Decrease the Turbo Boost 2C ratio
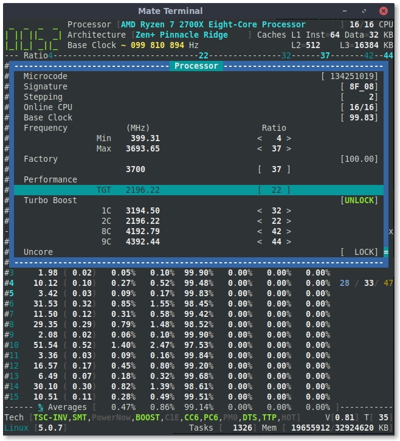The width and height of the screenshot is (400, 441). 260,221
